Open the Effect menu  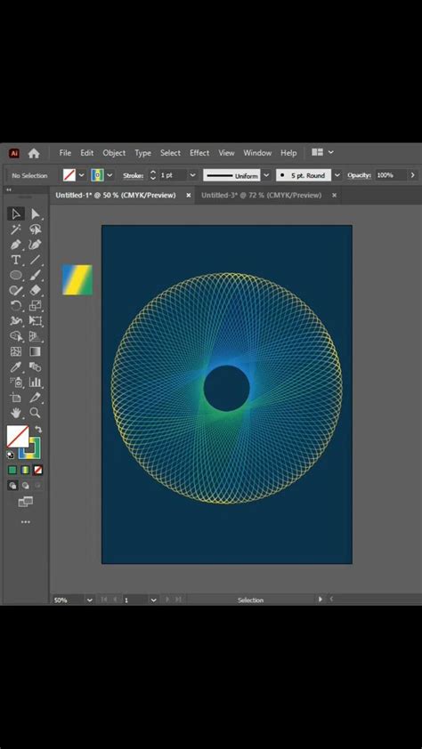[x=199, y=153]
